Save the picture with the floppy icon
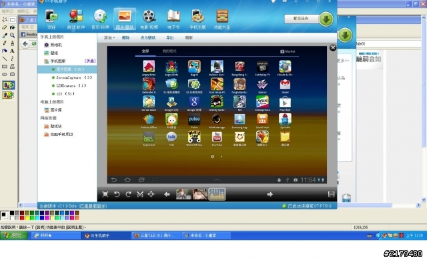Screen dimensions: 427x259 coord(331,194)
